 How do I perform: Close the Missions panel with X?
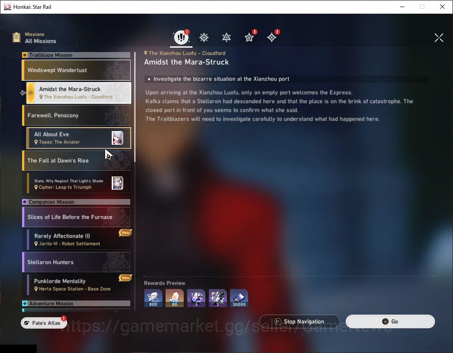pyautogui.click(x=439, y=38)
